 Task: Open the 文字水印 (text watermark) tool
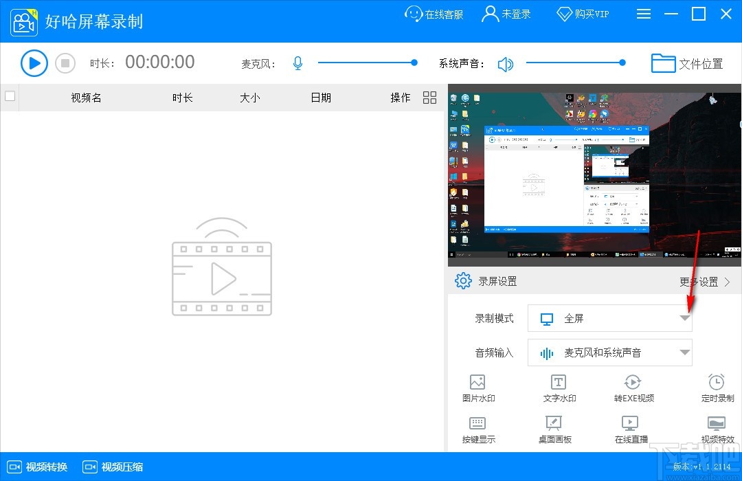558,387
